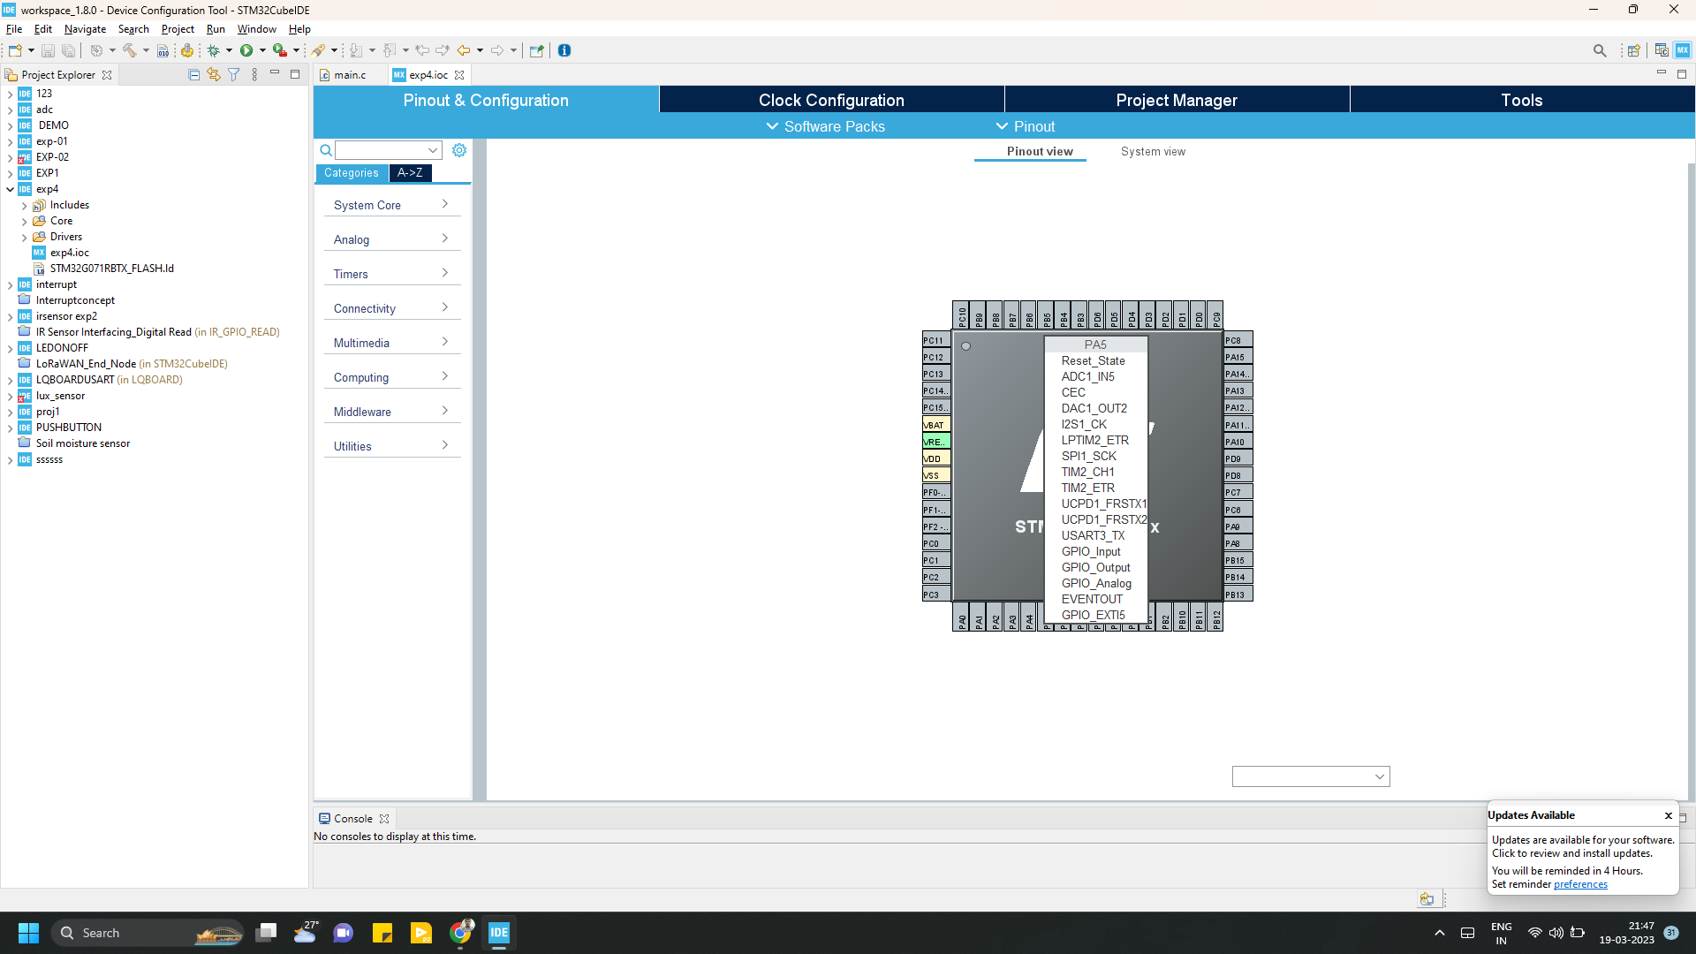Collapse the exp4 project tree
This screenshot has height=954, width=1696.
(x=9, y=189)
